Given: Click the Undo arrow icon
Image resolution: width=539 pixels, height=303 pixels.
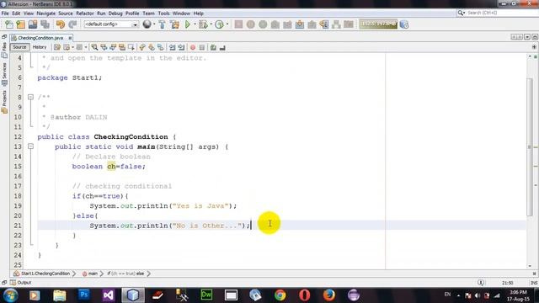Looking at the screenshot, I should pyautogui.click(x=61, y=24).
